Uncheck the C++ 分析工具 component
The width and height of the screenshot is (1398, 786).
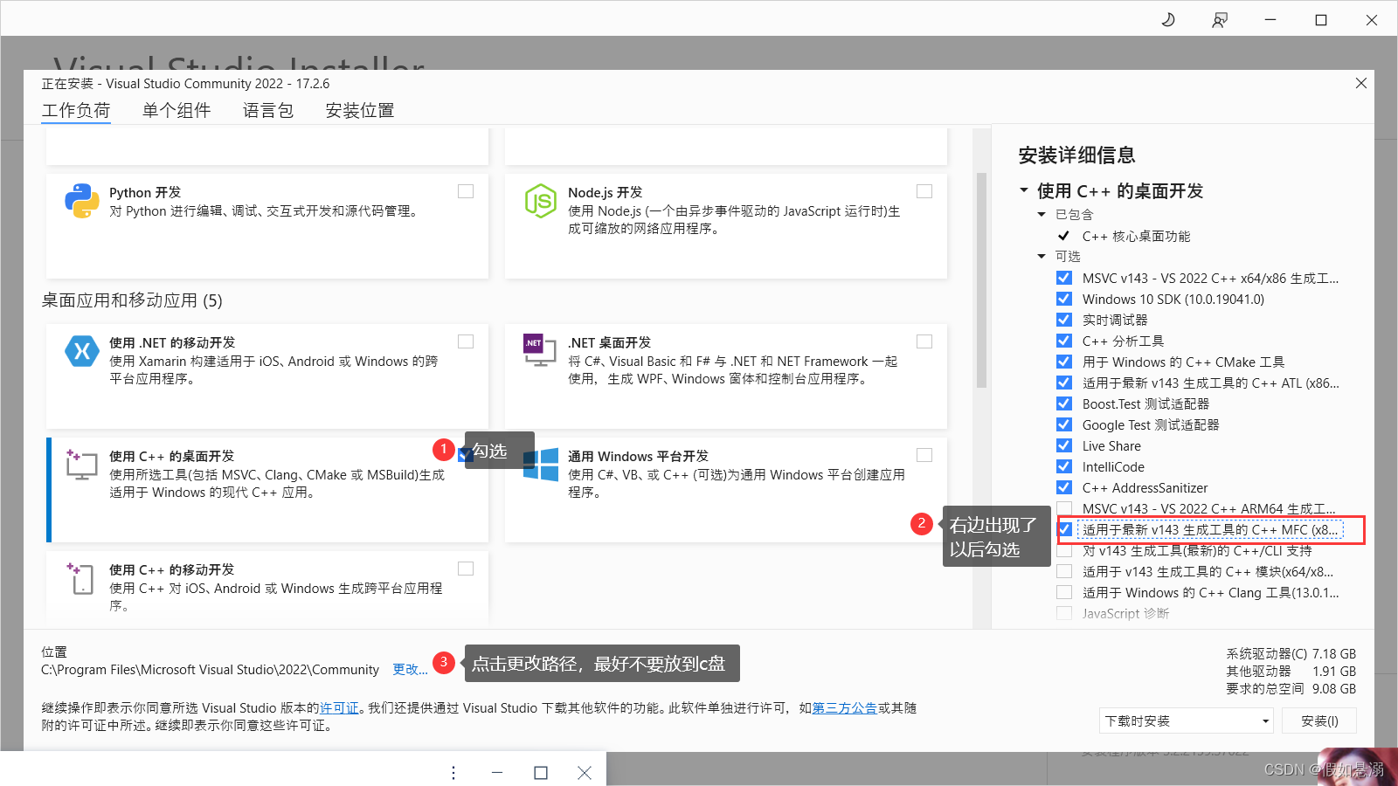[1064, 341]
